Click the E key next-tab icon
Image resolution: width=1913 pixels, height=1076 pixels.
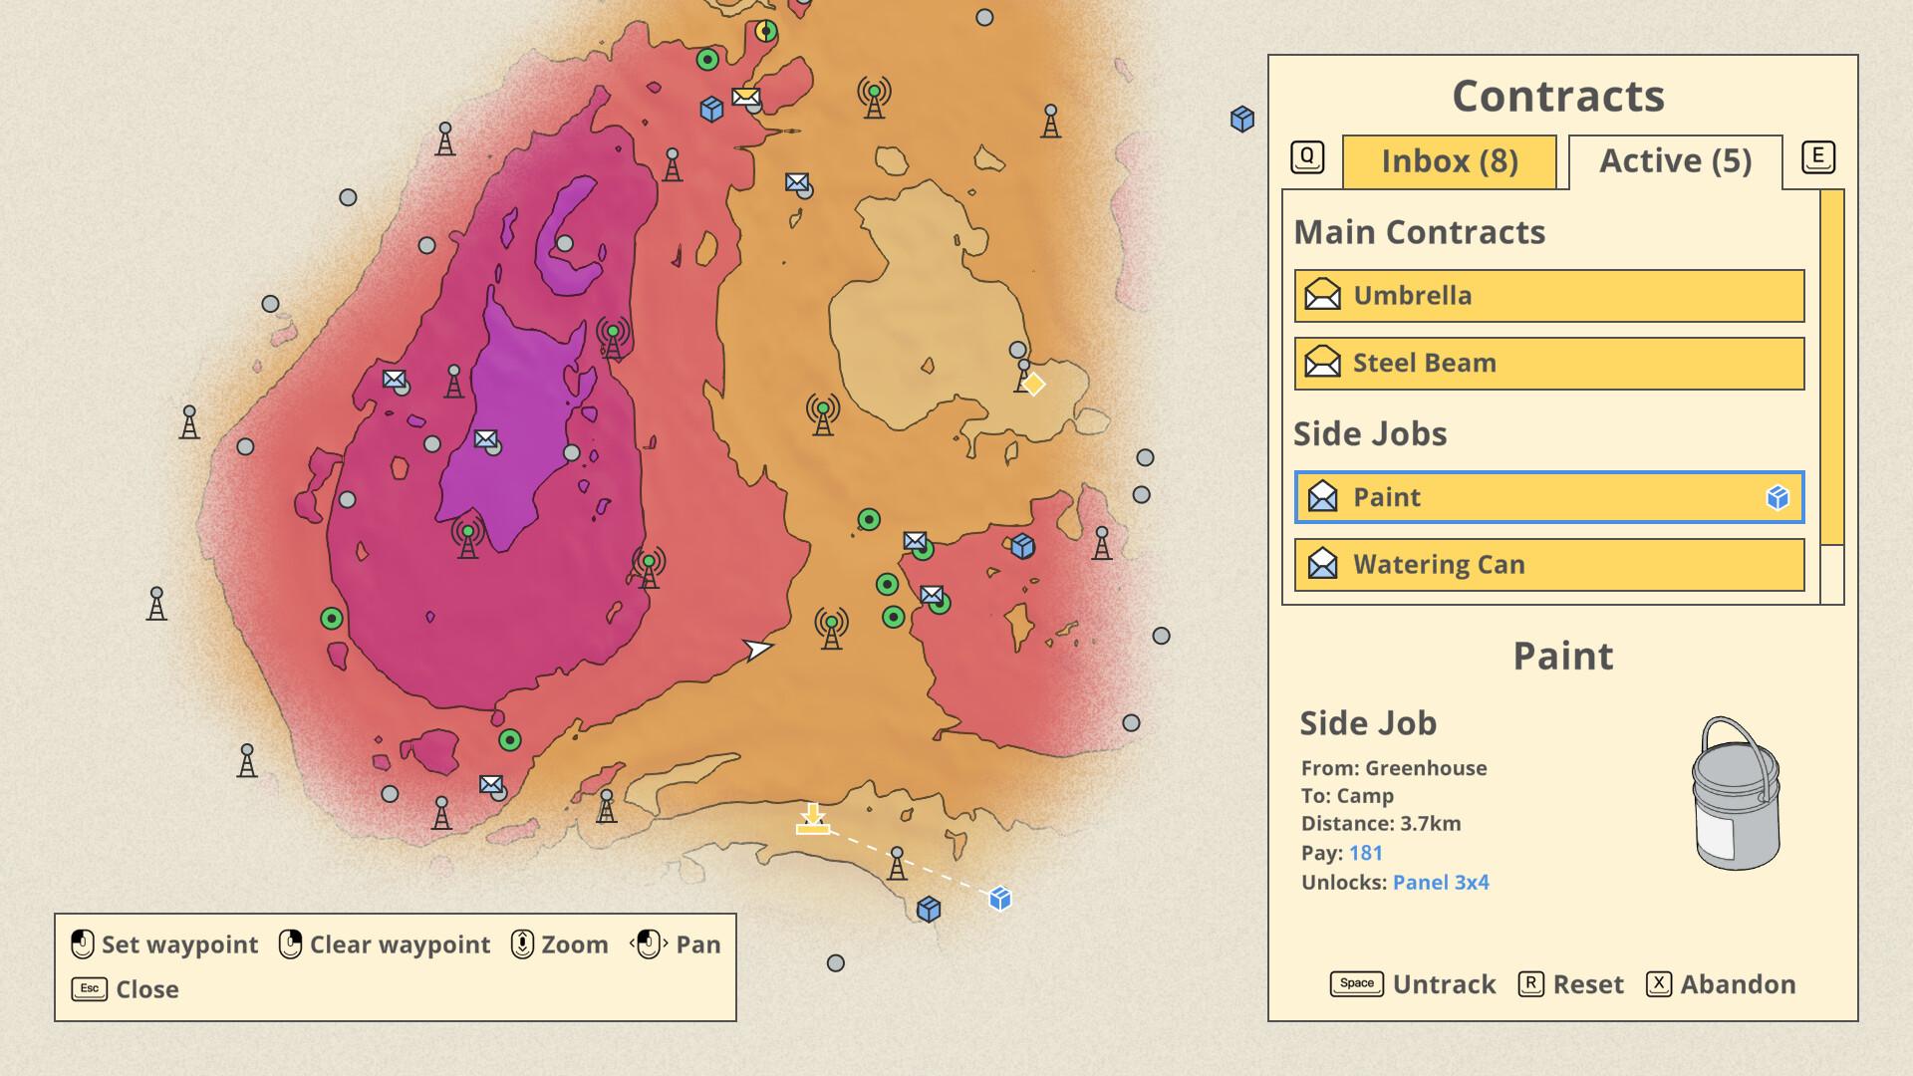[x=1818, y=157]
